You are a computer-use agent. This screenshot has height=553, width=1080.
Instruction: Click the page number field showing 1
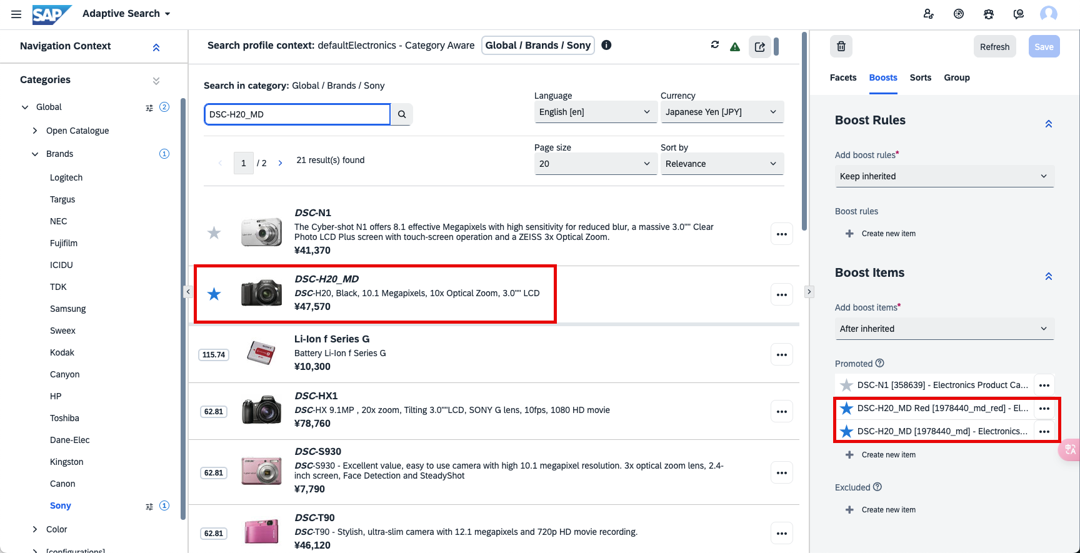click(x=244, y=163)
